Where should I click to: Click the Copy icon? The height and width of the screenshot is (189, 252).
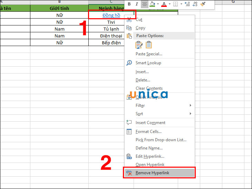pos(129,28)
